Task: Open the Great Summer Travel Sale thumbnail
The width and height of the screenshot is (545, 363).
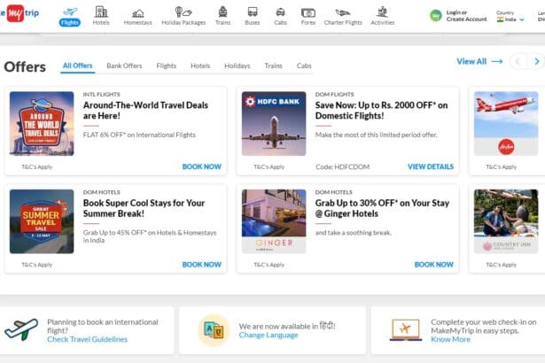Action: click(x=42, y=221)
